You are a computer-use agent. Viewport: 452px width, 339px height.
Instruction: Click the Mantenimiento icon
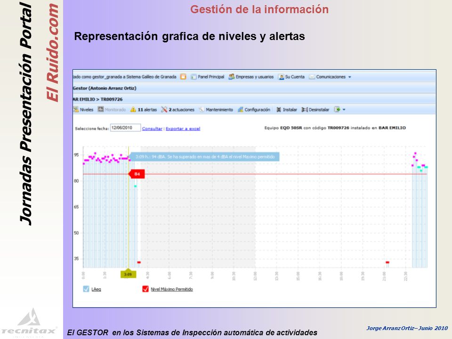coord(202,110)
